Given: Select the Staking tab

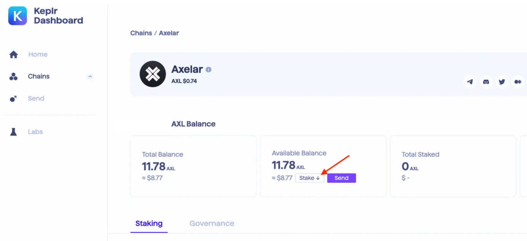Looking at the screenshot, I should (x=149, y=223).
